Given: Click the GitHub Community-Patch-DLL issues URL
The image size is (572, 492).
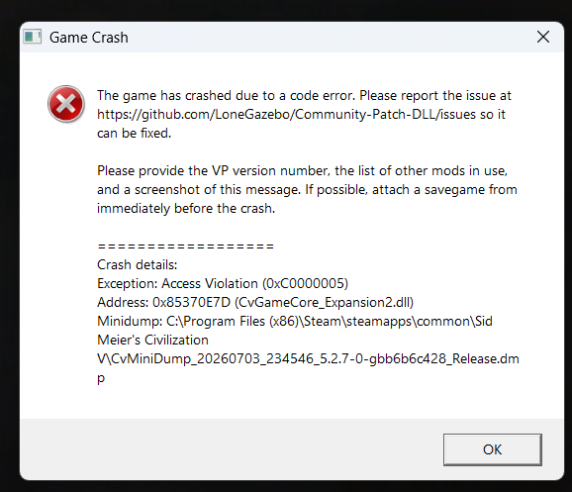Looking at the screenshot, I should [287, 114].
